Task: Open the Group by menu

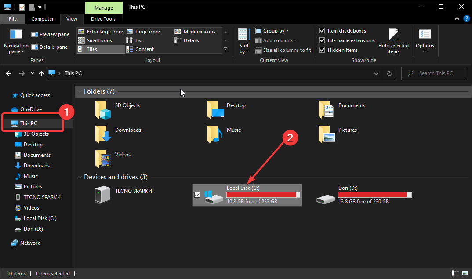Action: 272,31
